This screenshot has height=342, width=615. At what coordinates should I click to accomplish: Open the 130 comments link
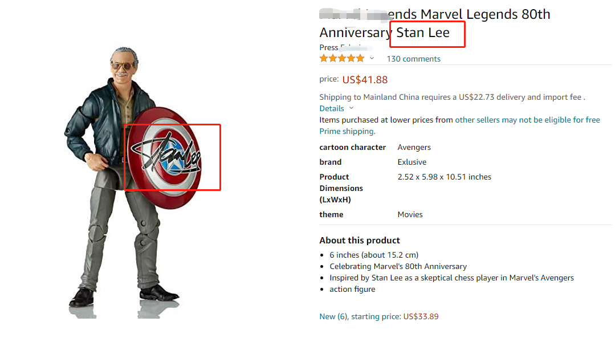click(x=413, y=59)
